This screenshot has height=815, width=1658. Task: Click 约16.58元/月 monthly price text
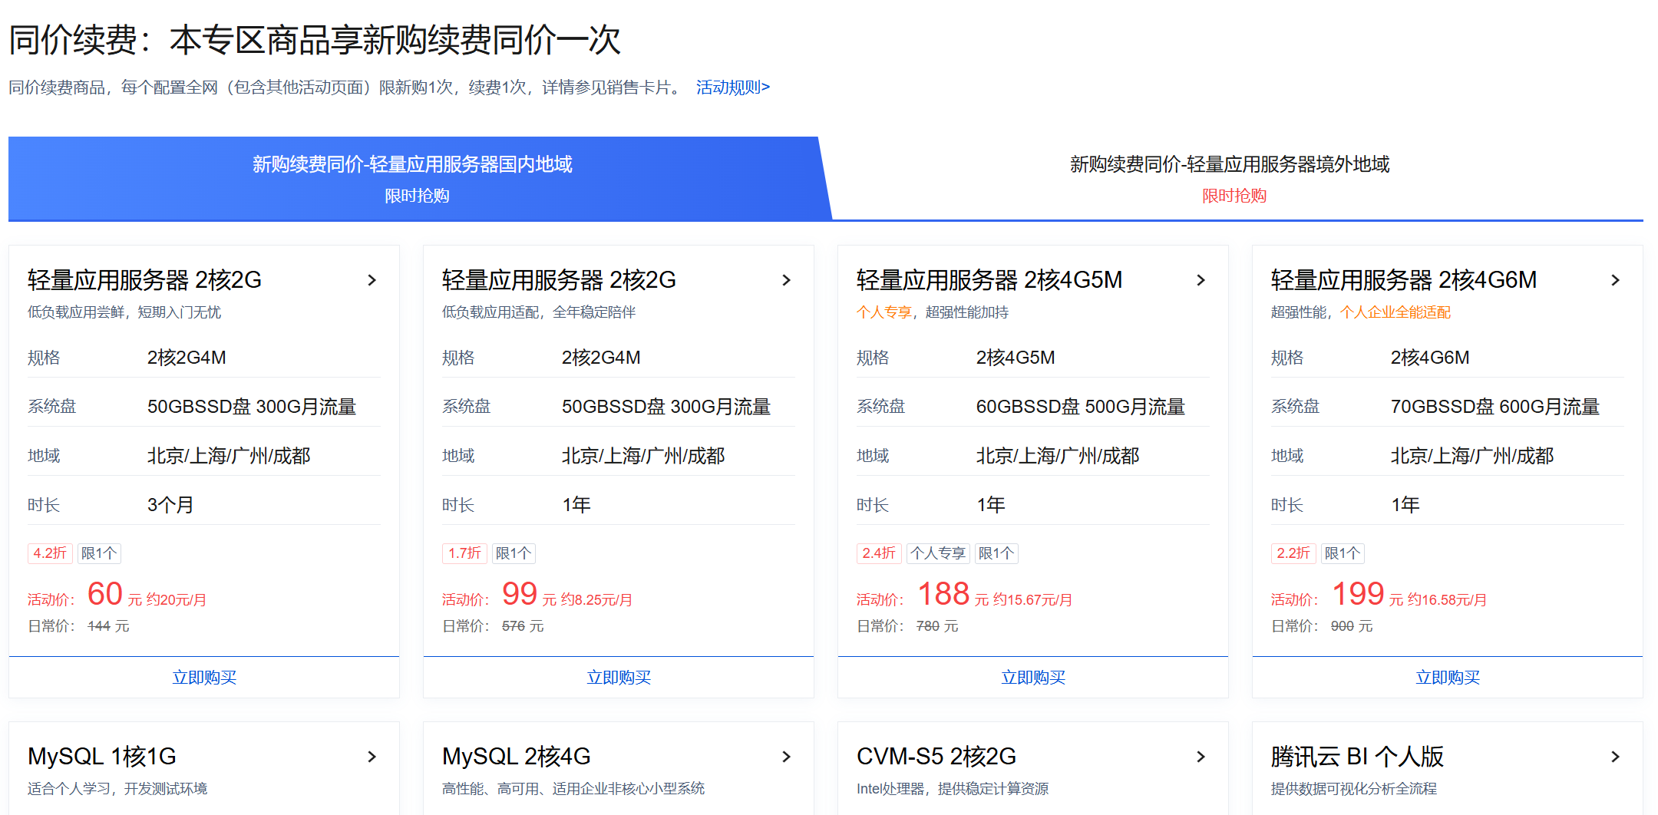pyautogui.click(x=1447, y=600)
